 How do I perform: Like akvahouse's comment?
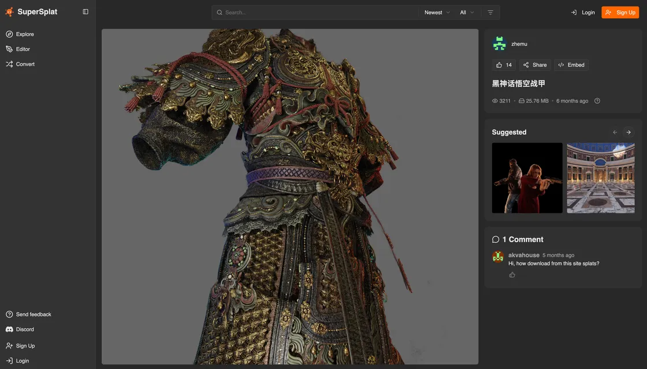[512, 274]
